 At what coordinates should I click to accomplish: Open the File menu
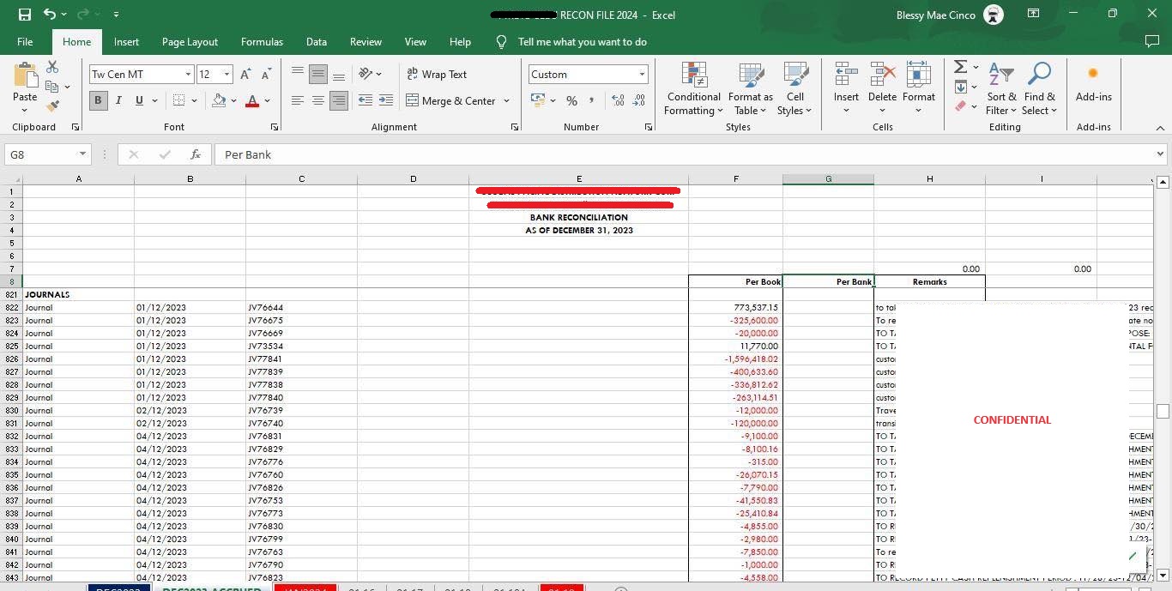(25, 41)
